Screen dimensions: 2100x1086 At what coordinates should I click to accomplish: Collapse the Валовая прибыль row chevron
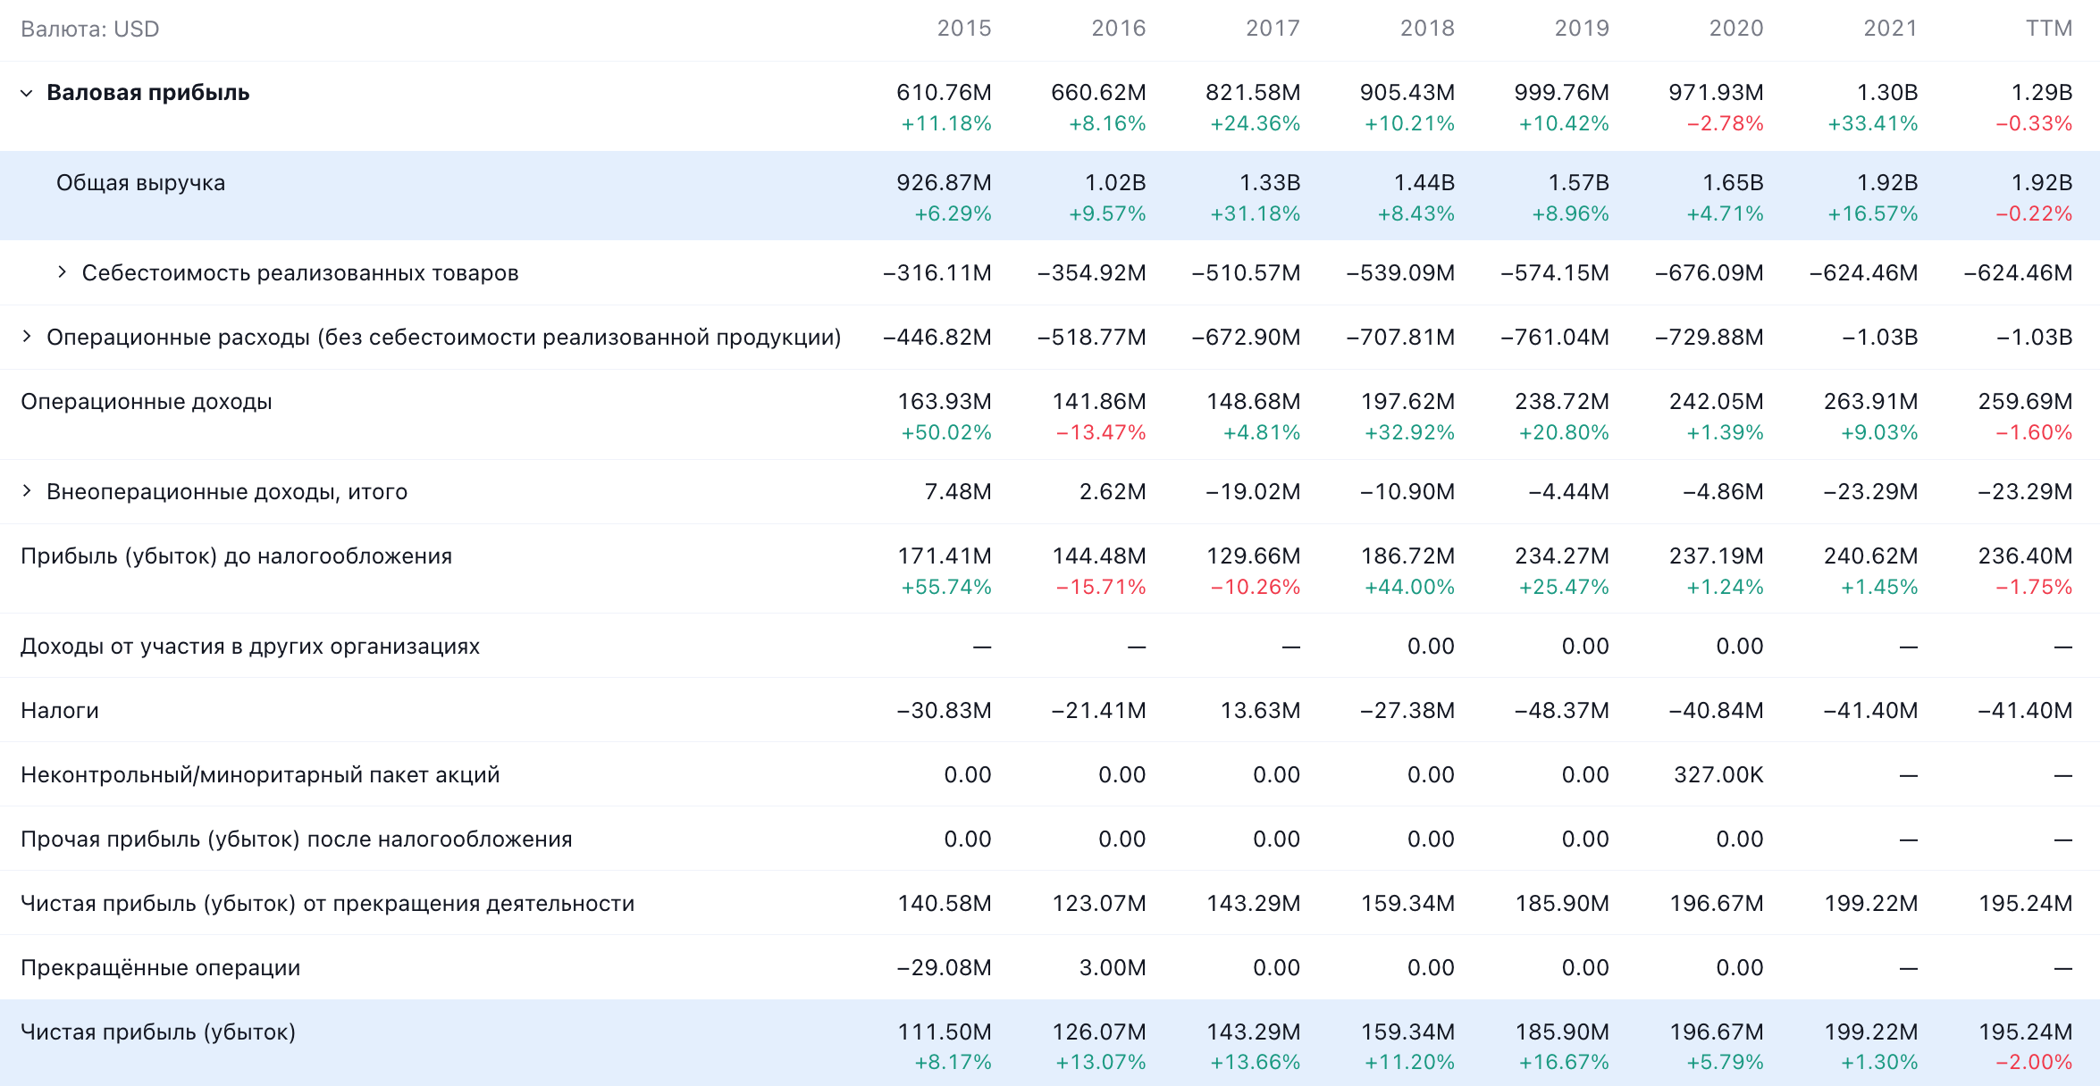click(27, 93)
